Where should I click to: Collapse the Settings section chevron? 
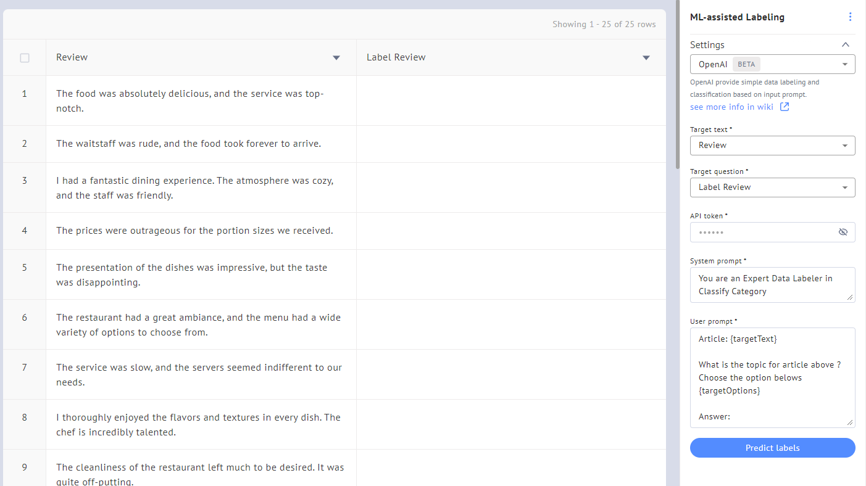(845, 45)
